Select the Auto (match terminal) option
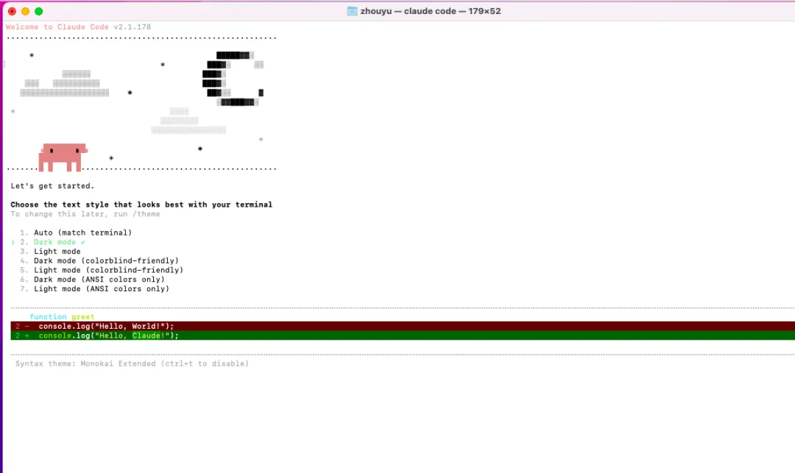This screenshot has height=473, width=795. [76, 232]
